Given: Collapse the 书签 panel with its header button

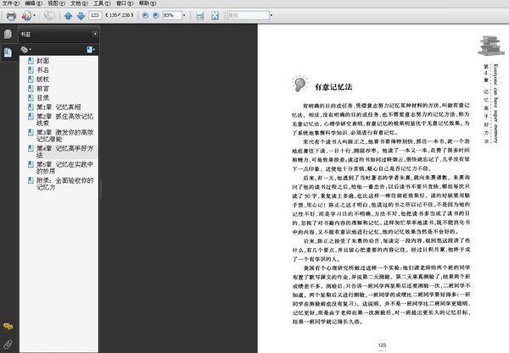Looking at the screenshot, I should pos(95,34).
